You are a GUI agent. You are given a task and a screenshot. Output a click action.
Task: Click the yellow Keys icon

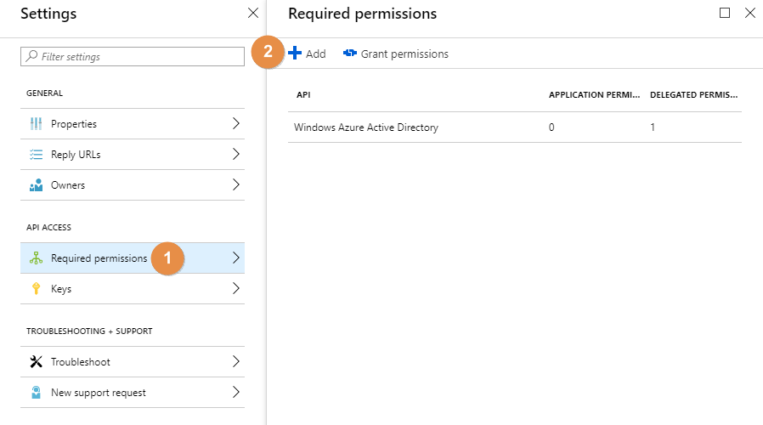36,289
